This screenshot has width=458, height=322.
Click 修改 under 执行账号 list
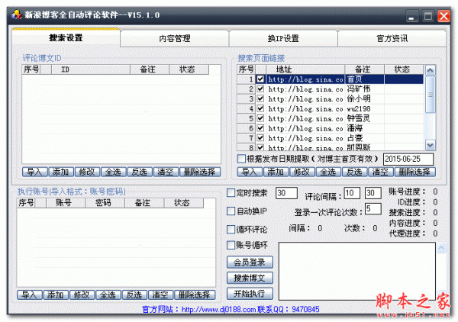coord(82,295)
